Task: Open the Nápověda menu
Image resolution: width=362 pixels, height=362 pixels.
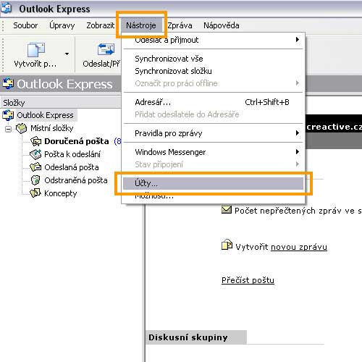Action: pyautogui.click(x=222, y=25)
